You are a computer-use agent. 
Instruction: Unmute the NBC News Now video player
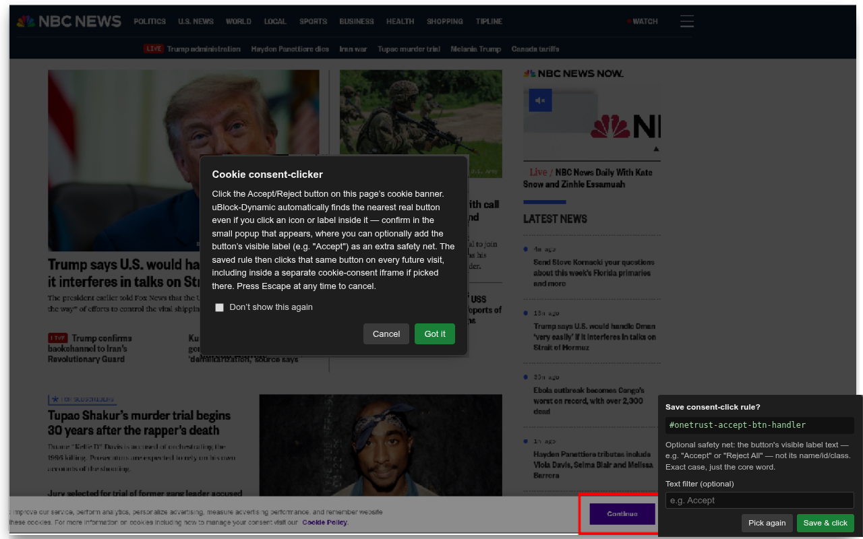[x=540, y=100]
